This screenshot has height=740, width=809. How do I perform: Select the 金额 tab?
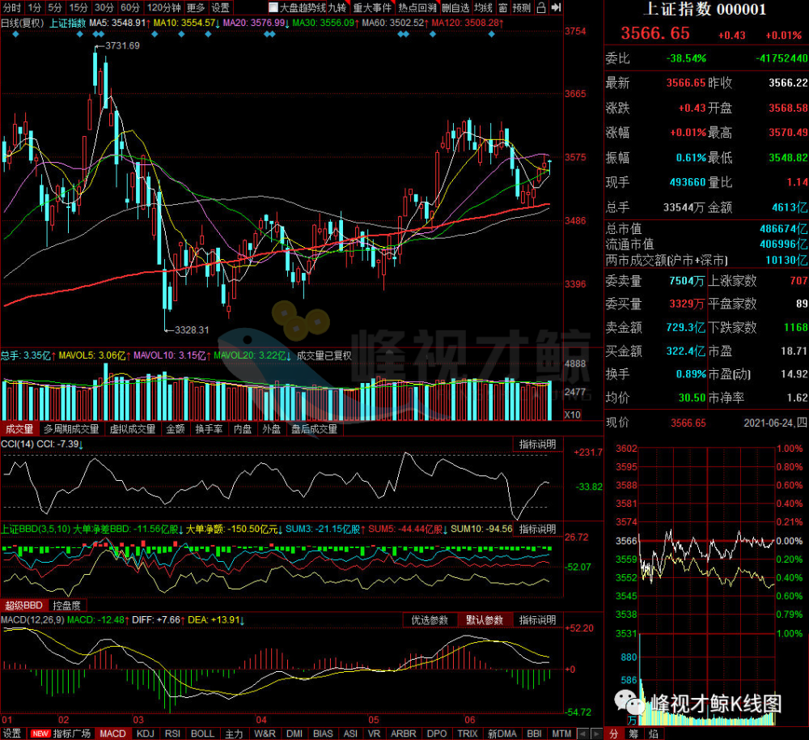click(x=176, y=429)
